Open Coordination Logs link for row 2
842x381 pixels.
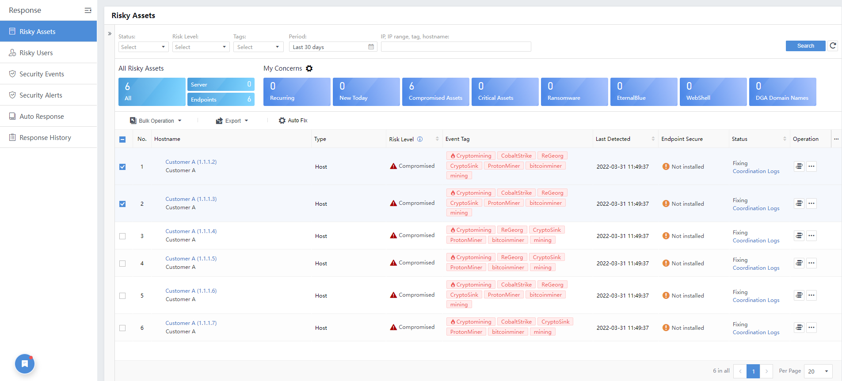[756, 208]
